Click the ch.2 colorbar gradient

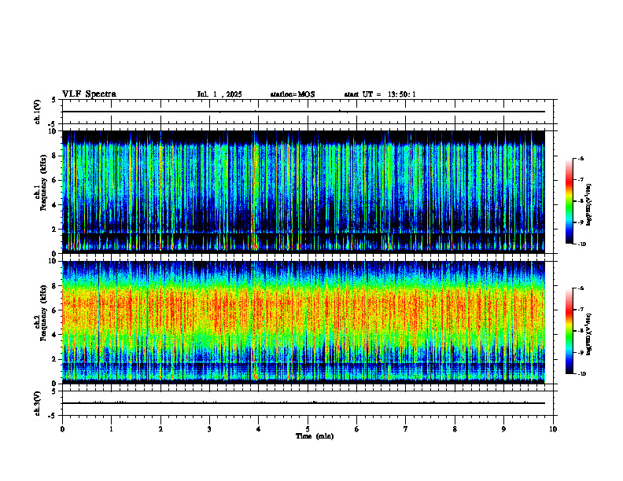point(570,331)
